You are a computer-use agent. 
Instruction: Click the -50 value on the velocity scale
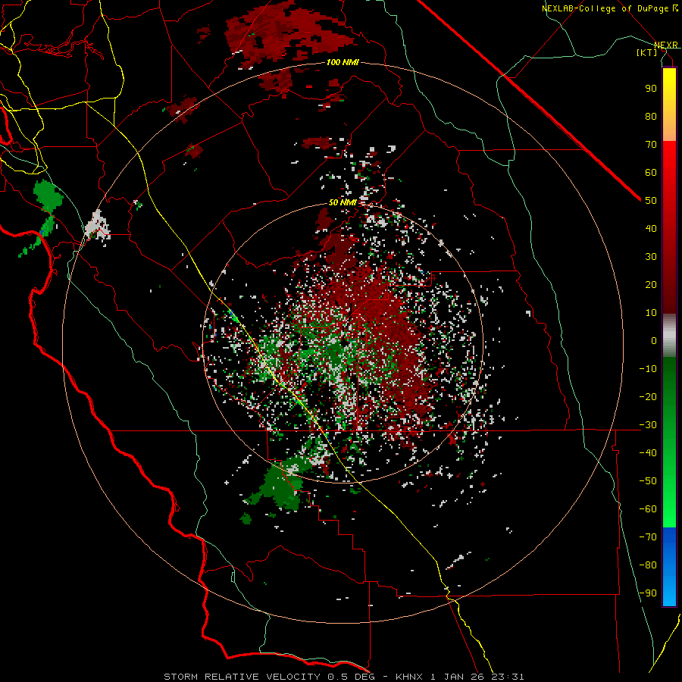click(x=648, y=481)
